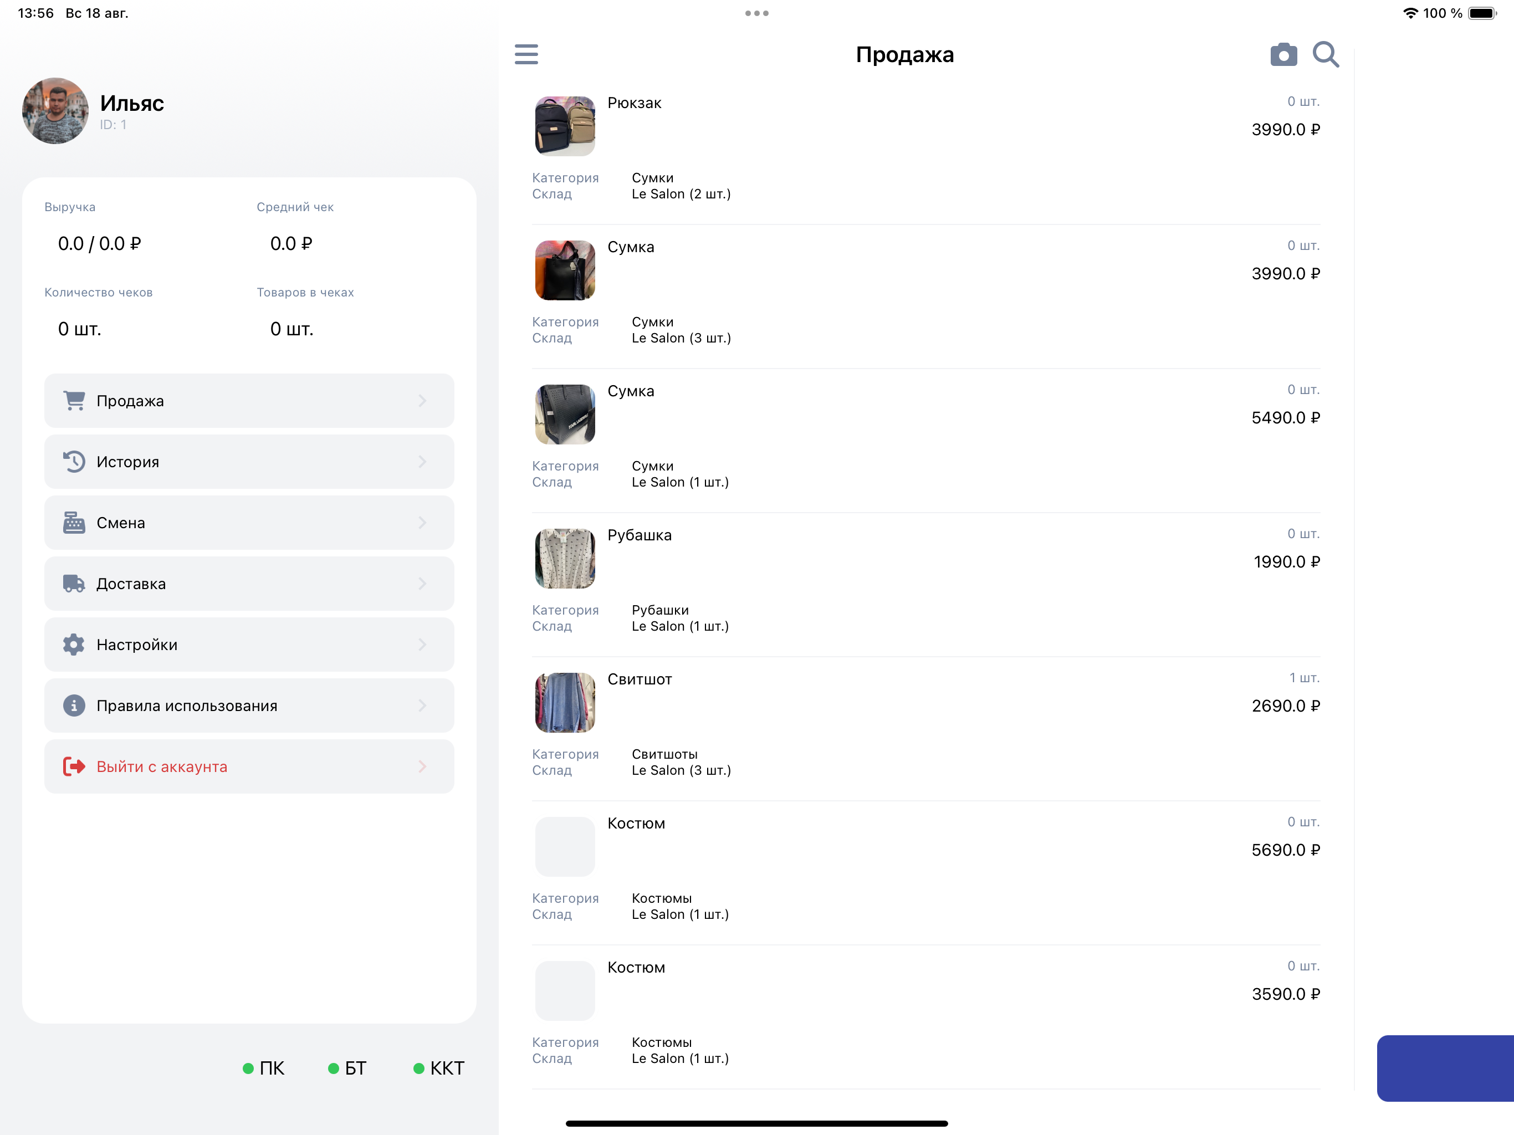
Task: Click the shopping cart Продажа icon
Action: (74, 401)
